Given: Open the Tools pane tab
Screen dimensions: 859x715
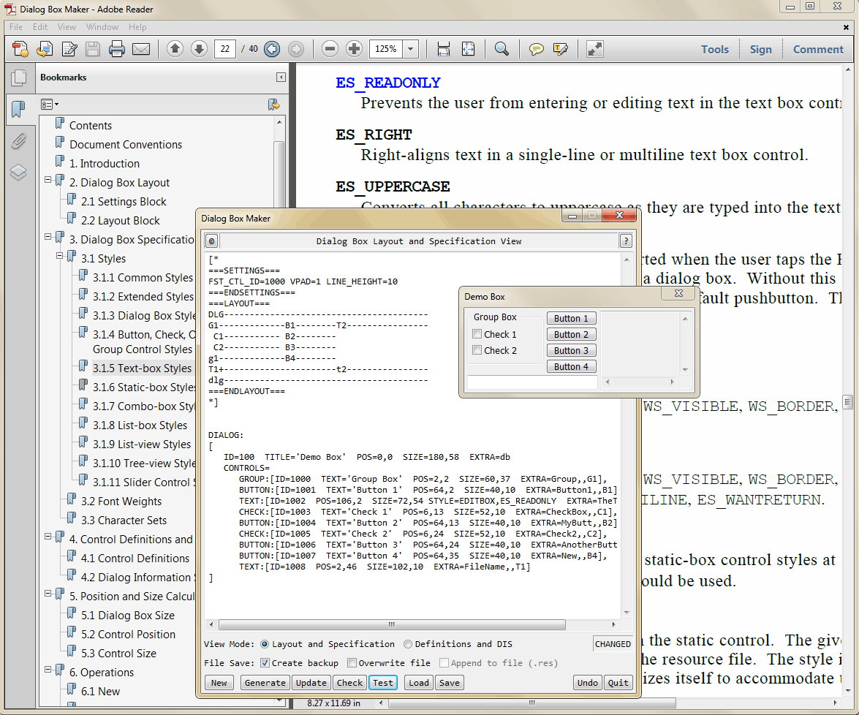Looking at the screenshot, I should pos(714,50).
